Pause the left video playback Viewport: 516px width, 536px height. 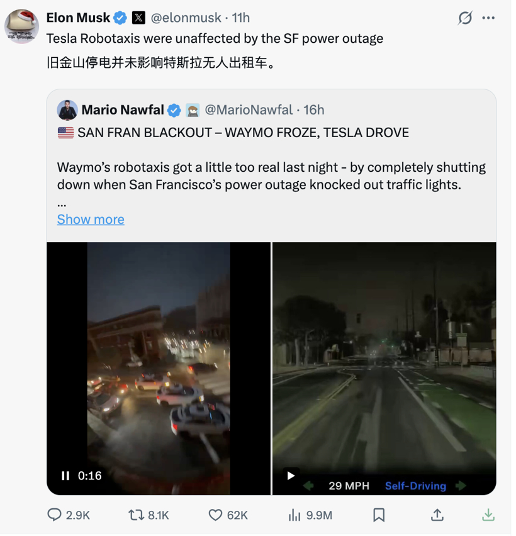[65, 476]
